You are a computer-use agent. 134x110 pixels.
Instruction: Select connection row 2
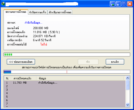point(64,86)
